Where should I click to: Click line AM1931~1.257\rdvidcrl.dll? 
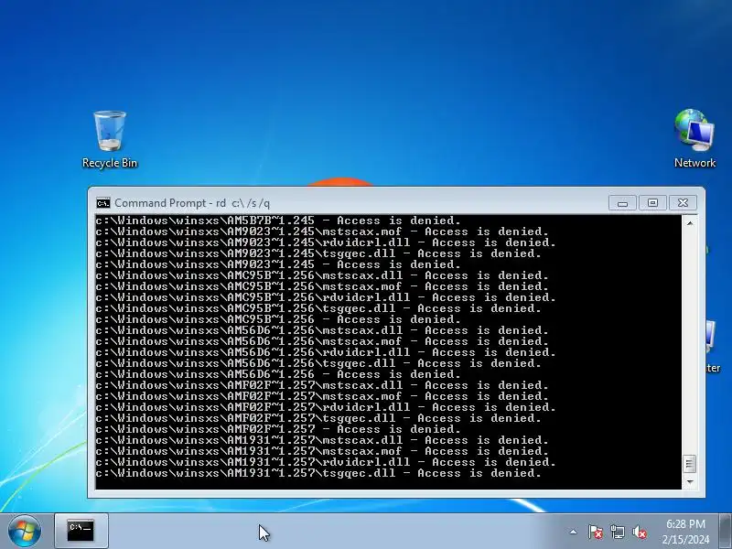(326, 462)
